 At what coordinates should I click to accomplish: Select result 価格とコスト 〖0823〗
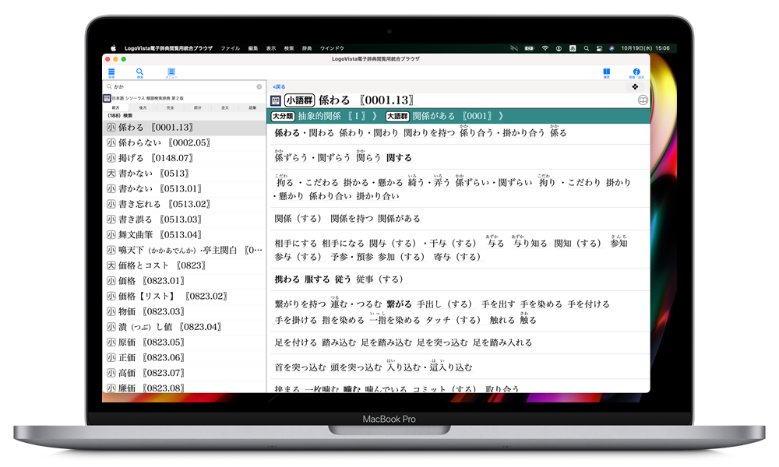[185, 266]
